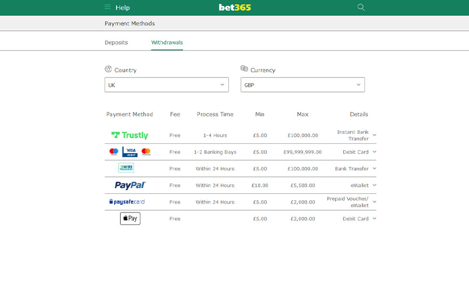Click the Fee column header
Screen dimensions: 469x298
pos(175,114)
